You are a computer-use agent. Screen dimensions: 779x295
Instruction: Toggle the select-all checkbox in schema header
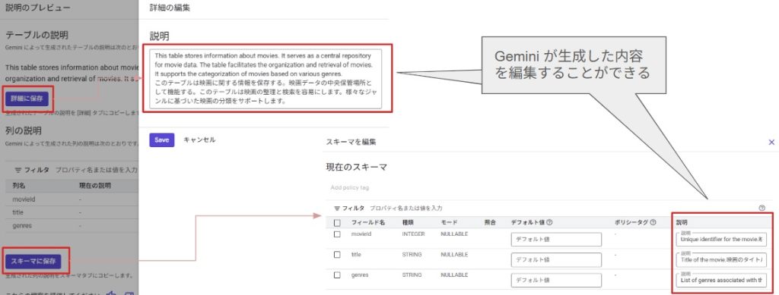(x=337, y=223)
